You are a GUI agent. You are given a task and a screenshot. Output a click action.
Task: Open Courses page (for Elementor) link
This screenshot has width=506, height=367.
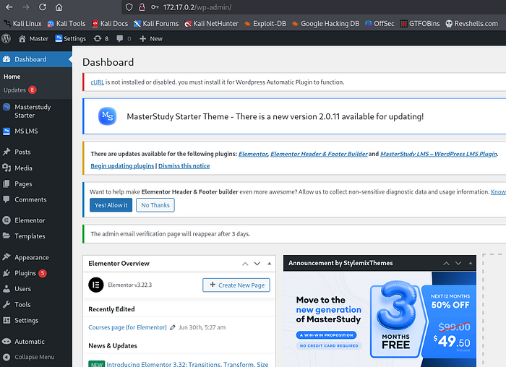(x=127, y=327)
